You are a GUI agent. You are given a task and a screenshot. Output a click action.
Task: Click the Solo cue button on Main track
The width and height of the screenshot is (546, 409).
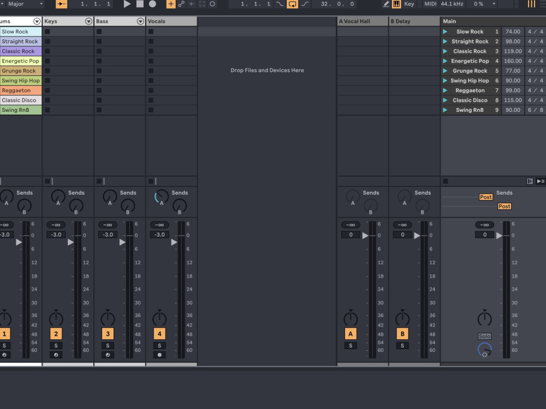coord(484,336)
